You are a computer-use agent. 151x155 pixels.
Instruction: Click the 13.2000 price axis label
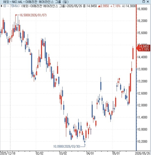click(x=142, y=81)
